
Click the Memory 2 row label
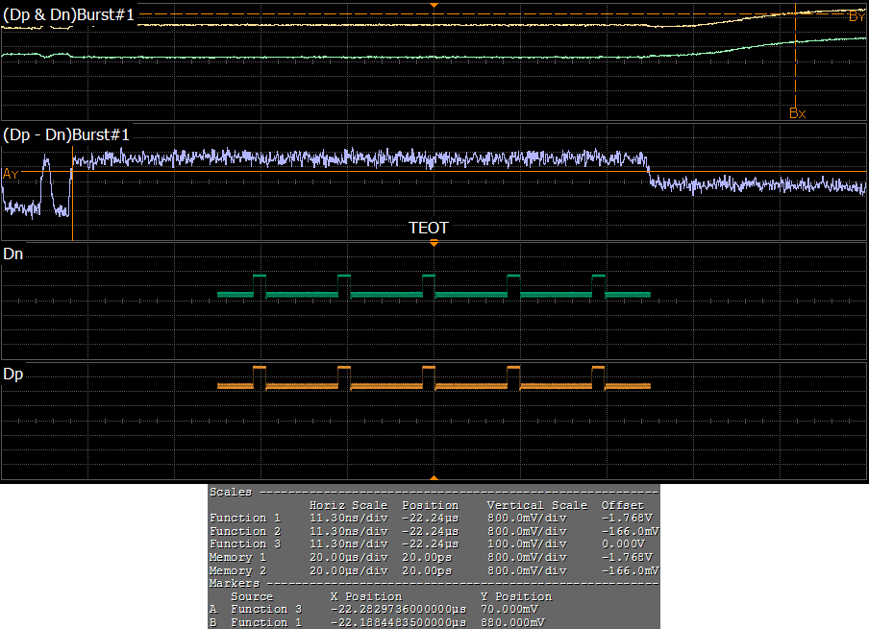pyautogui.click(x=239, y=570)
